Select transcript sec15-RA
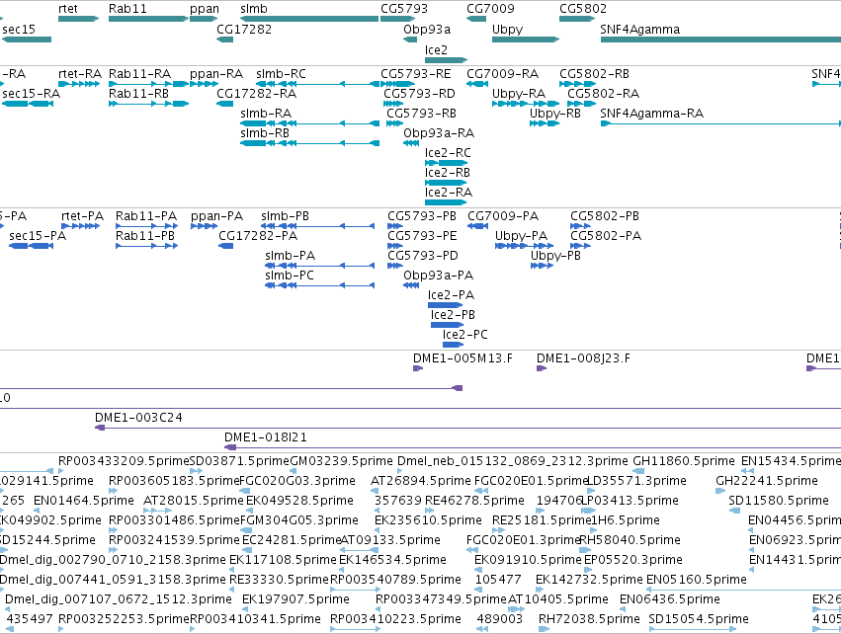This screenshot has height=634, width=841. coord(28,104)
